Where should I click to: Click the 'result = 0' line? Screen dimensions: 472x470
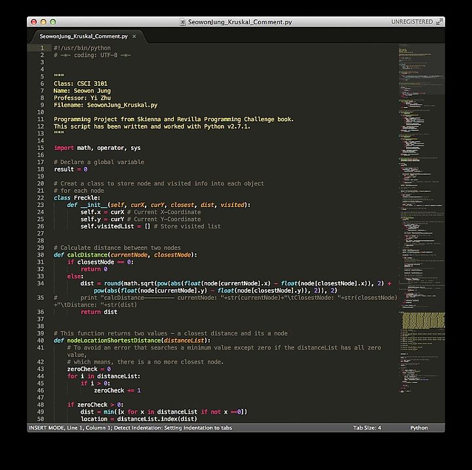(x=71, y=169)
